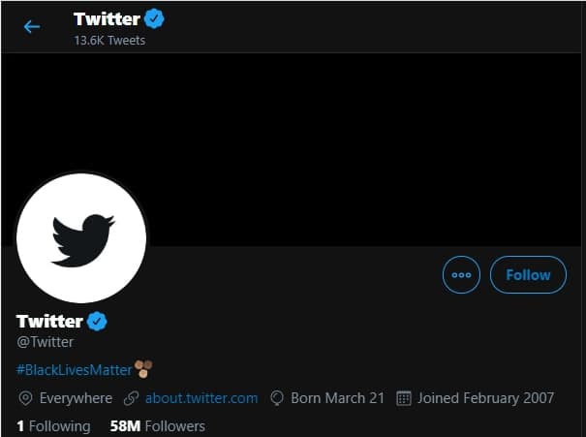This screenshot has width=586, height=437.
Task: Click the calendar joined icon
Action: pyautogui.click(x=404, y=398)
